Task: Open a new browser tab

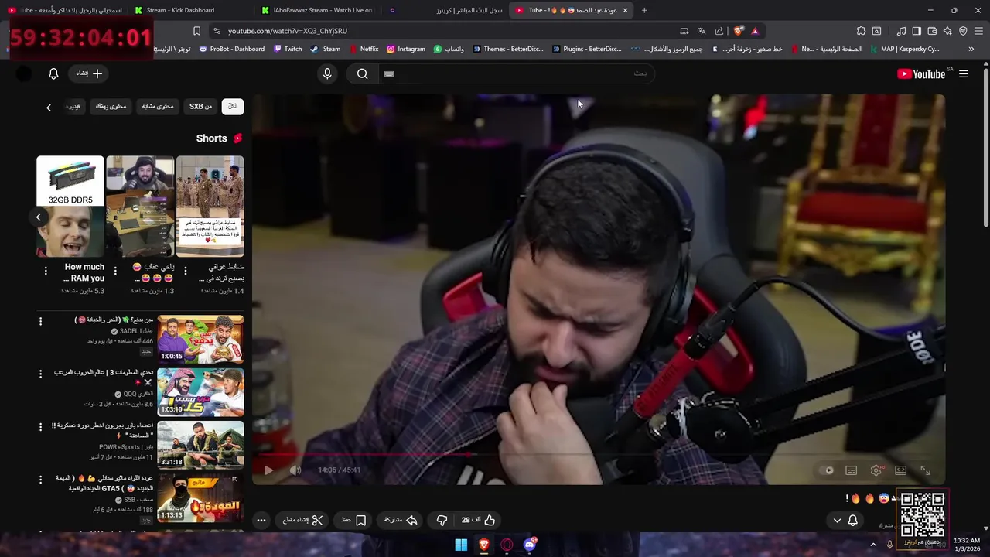Action: [644, 10]
